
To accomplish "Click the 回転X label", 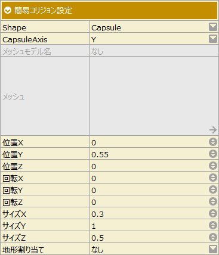I will (13, 178).
